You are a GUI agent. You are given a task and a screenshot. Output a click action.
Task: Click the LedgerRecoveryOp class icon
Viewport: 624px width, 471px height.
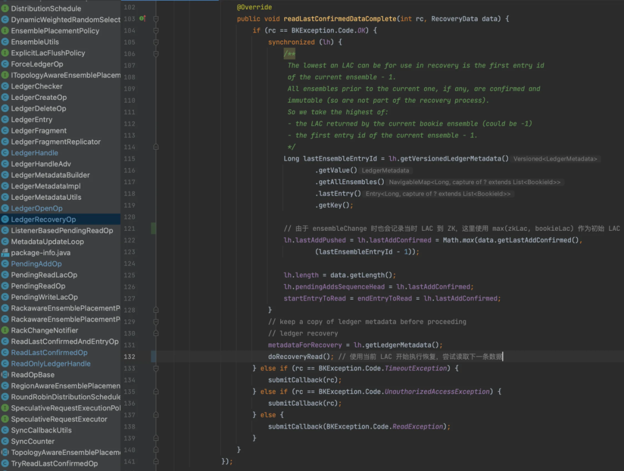[x=5, y=219]
